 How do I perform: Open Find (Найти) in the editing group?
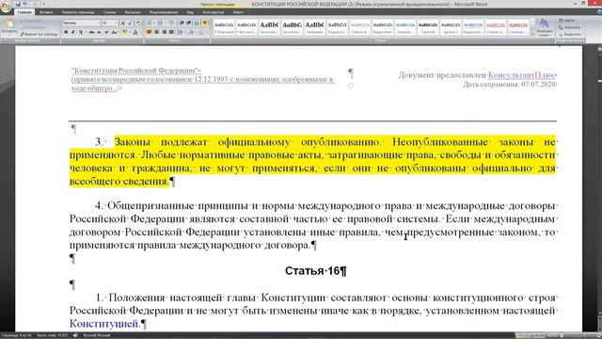568,21
